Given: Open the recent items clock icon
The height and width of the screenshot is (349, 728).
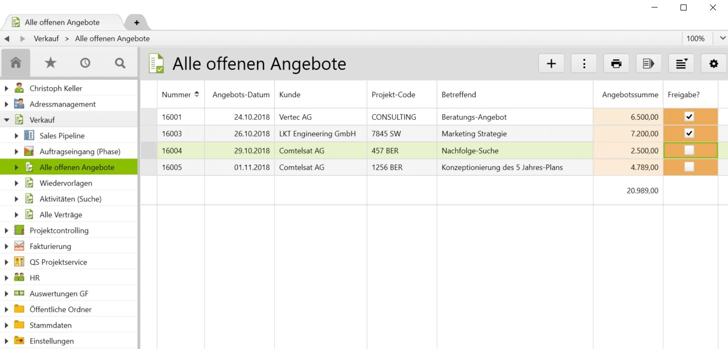Looking at the screenshot, I should (85, 63).
